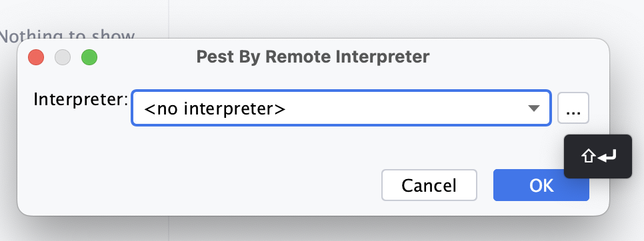The image size is (644, 241).
Task: Expand the Interpreter dropdown arrow
Action: tap(533, 109)
